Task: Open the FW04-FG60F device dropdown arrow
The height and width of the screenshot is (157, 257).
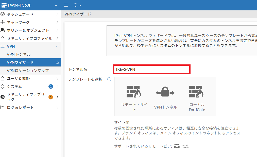Action: (56, 5)
